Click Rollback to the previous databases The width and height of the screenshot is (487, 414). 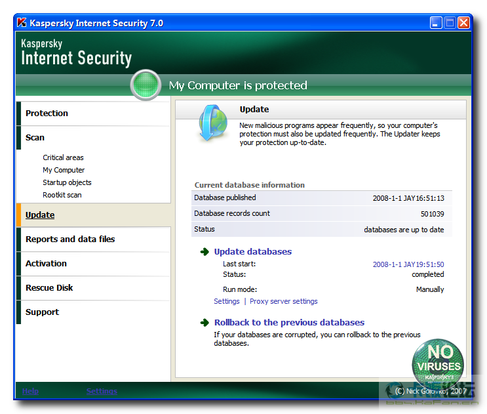289,322
